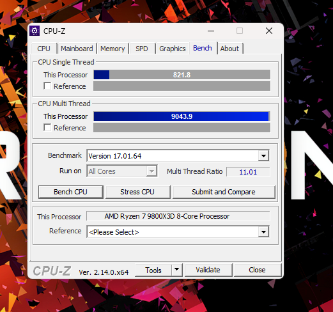Switch to the About tab

[229, 49]
